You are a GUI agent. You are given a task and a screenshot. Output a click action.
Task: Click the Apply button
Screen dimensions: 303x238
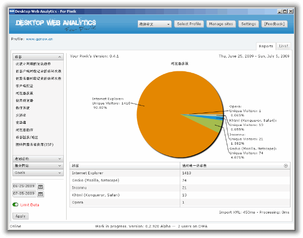click(x=21, y=216)
